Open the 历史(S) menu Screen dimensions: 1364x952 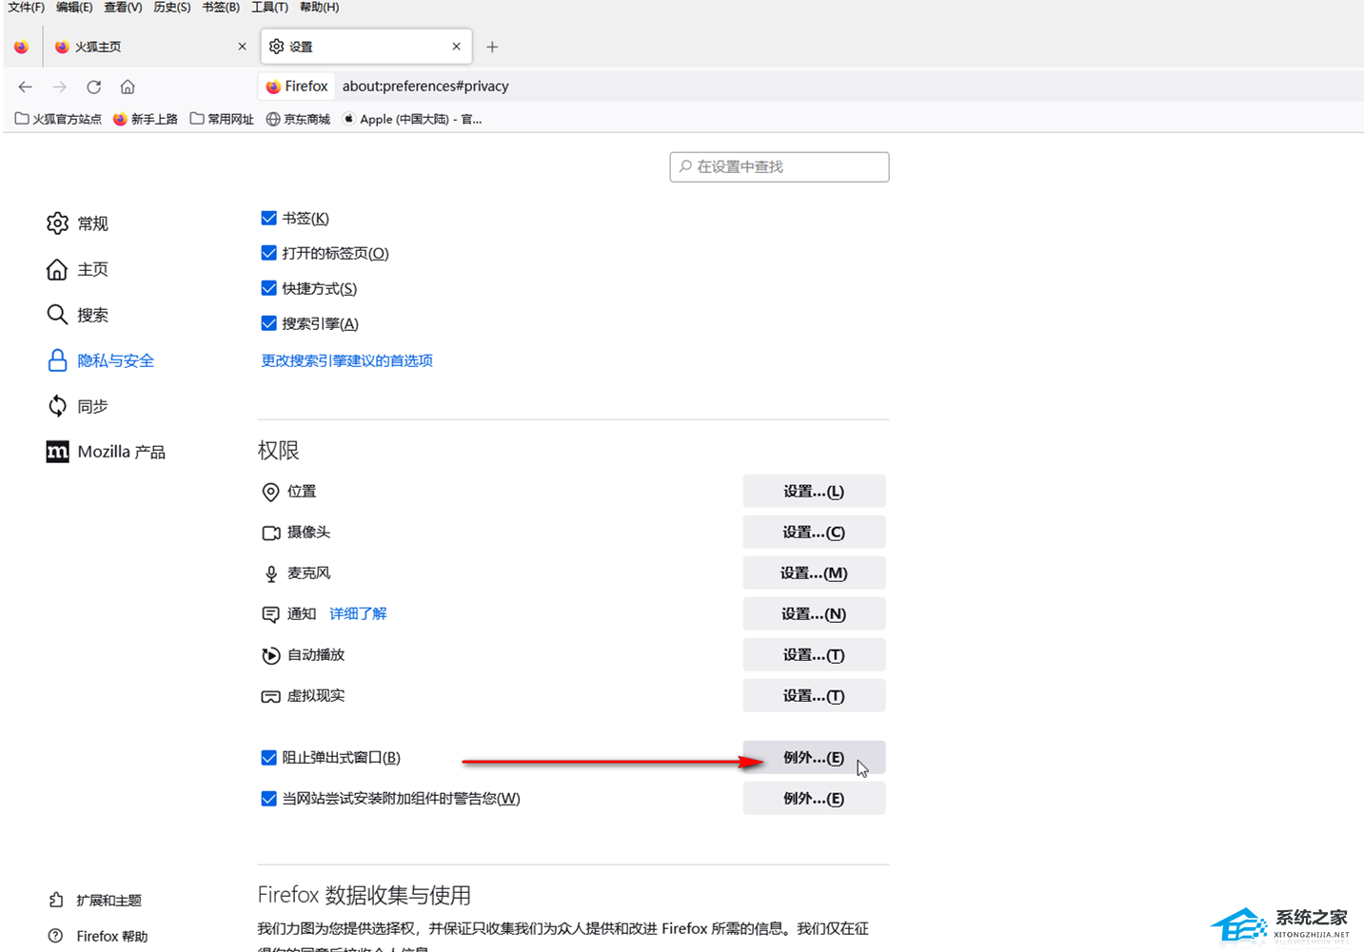[x=172, y=8]
